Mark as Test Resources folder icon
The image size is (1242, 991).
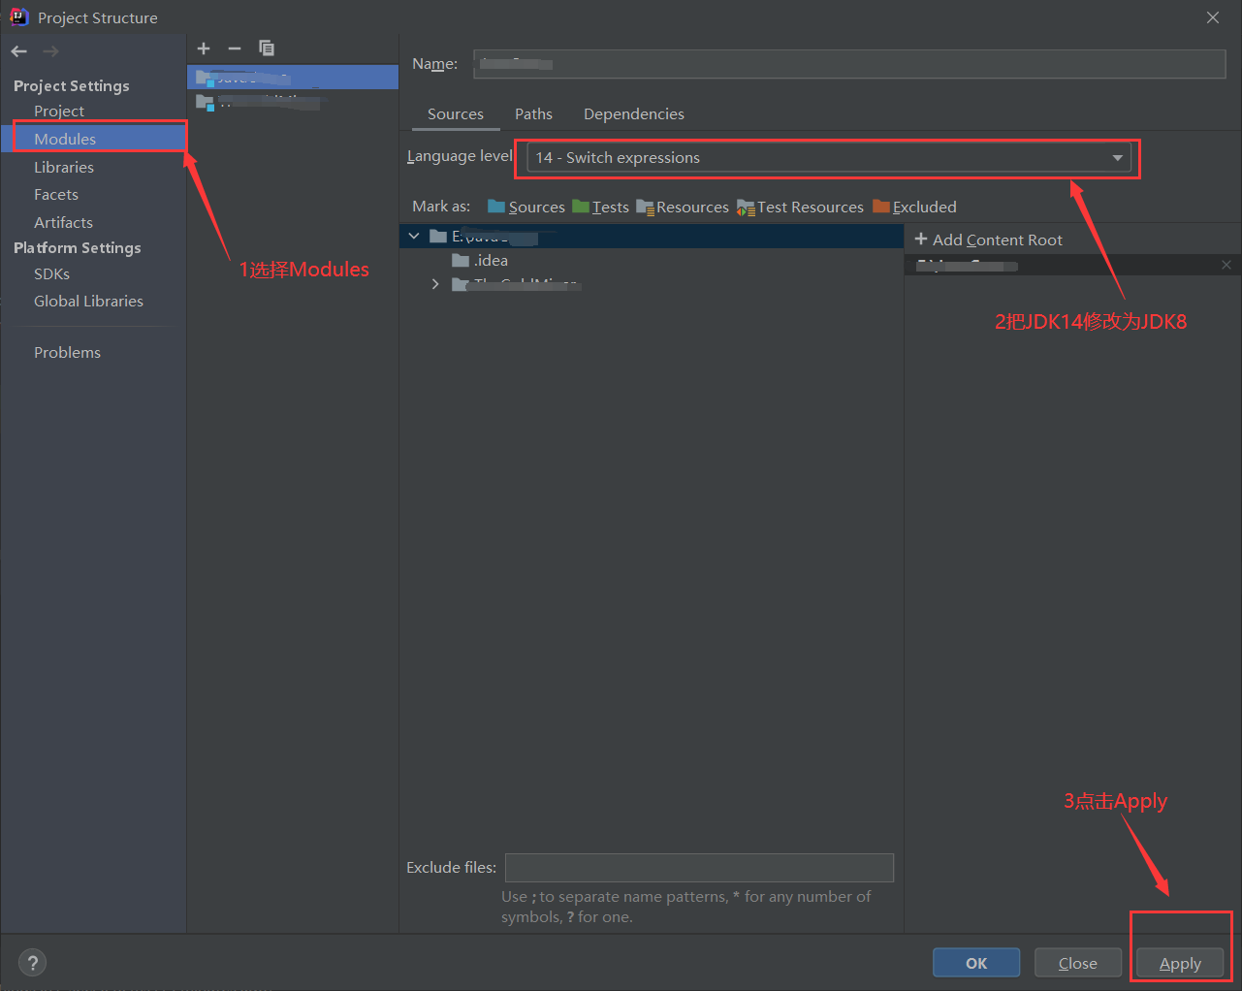746,207
